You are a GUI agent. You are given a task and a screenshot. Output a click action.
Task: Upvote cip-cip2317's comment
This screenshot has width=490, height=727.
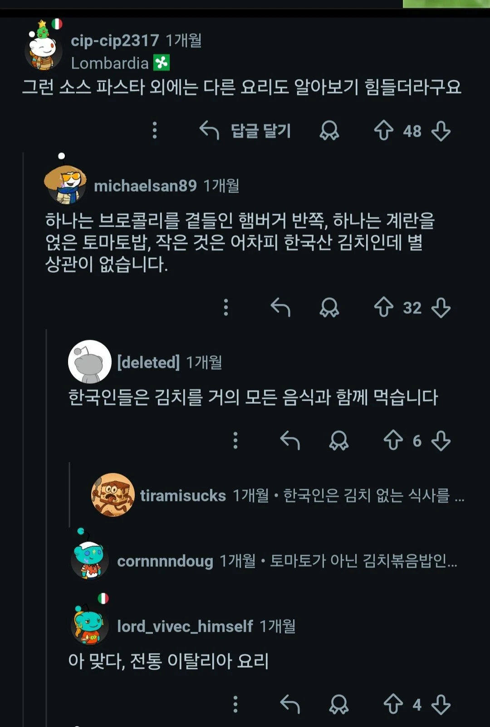coord(383,131)
